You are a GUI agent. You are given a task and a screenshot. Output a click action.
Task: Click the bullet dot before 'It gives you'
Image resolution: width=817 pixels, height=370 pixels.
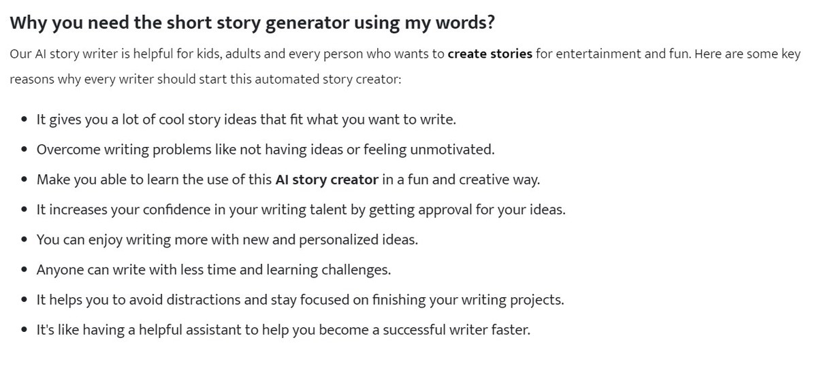[25, 120]
